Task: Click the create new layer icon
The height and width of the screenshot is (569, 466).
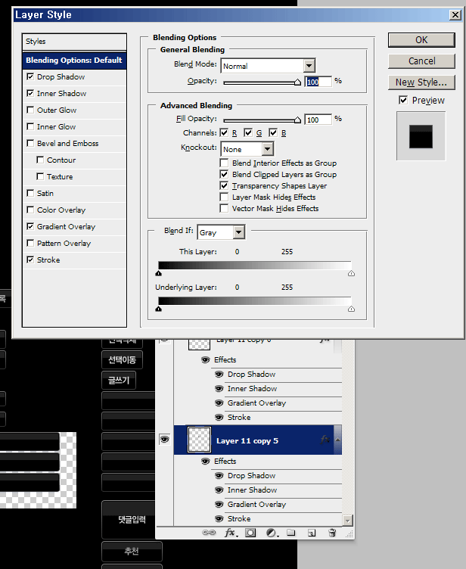Action: [311, 533]
